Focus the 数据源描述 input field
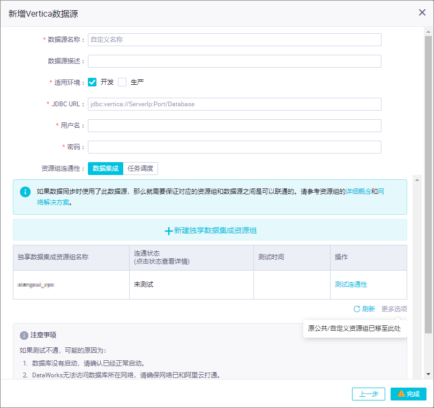 pos(235,61)
